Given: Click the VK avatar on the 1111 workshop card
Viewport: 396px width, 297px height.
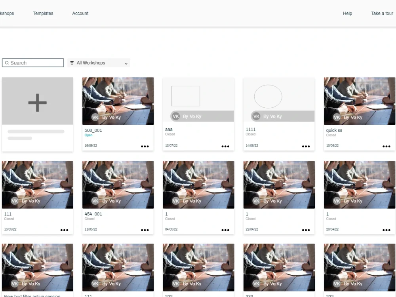Looking at the screenshot, I should [x=256, y=116].
